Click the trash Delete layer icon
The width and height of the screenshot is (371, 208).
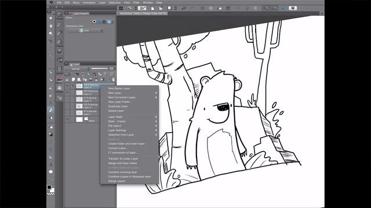(114, 80)
